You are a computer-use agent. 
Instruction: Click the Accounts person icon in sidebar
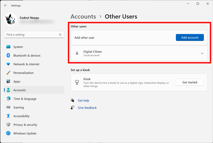[8, 90]
